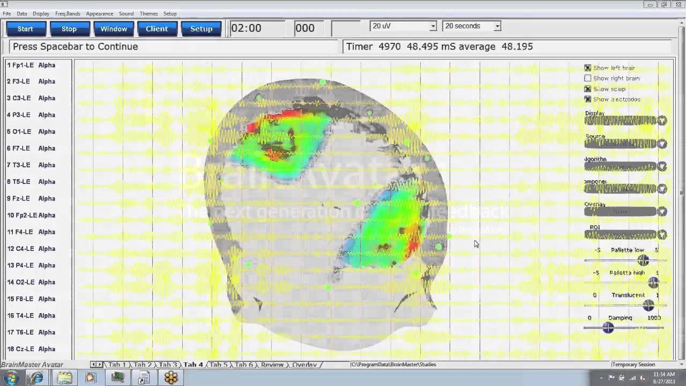Switch to Tab 6

tap(244, 365)
